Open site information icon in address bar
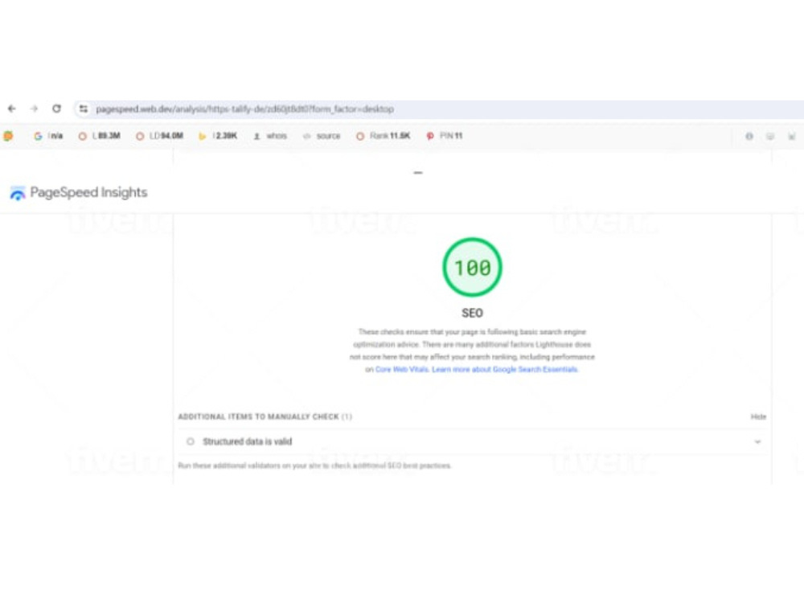This screenshot has height=603, width=804. pyautogui.click(x=84, y=109)
